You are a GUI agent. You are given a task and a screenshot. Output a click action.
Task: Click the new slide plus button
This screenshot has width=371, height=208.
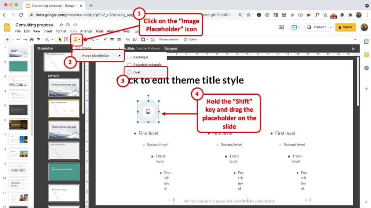click(7, 39)
